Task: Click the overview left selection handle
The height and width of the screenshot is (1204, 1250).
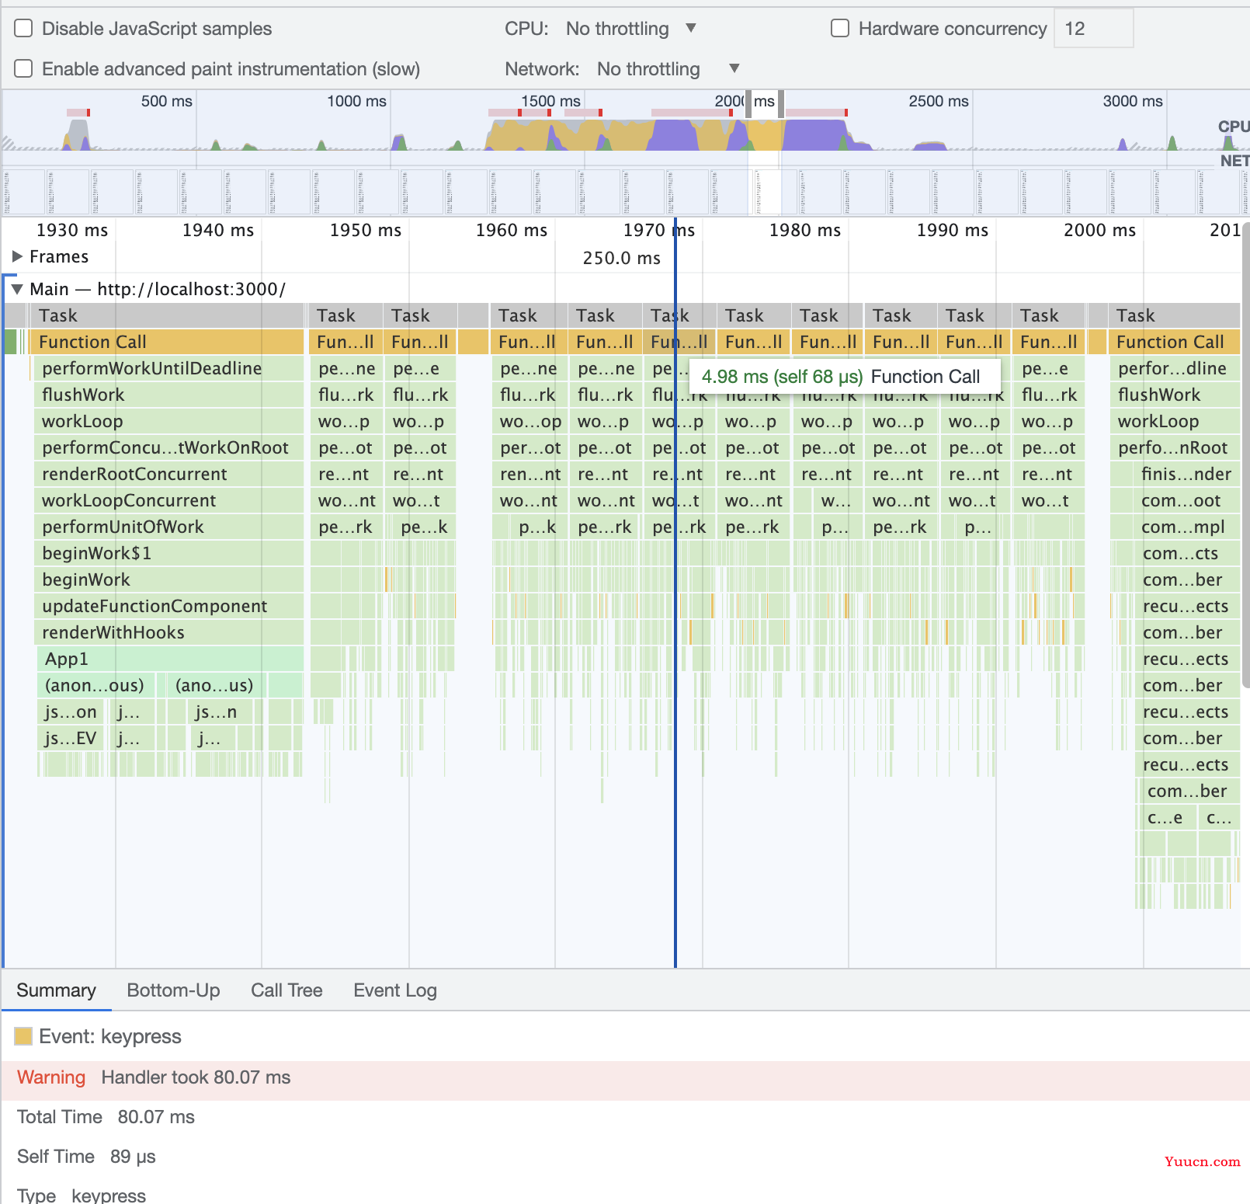Action: 748,103
